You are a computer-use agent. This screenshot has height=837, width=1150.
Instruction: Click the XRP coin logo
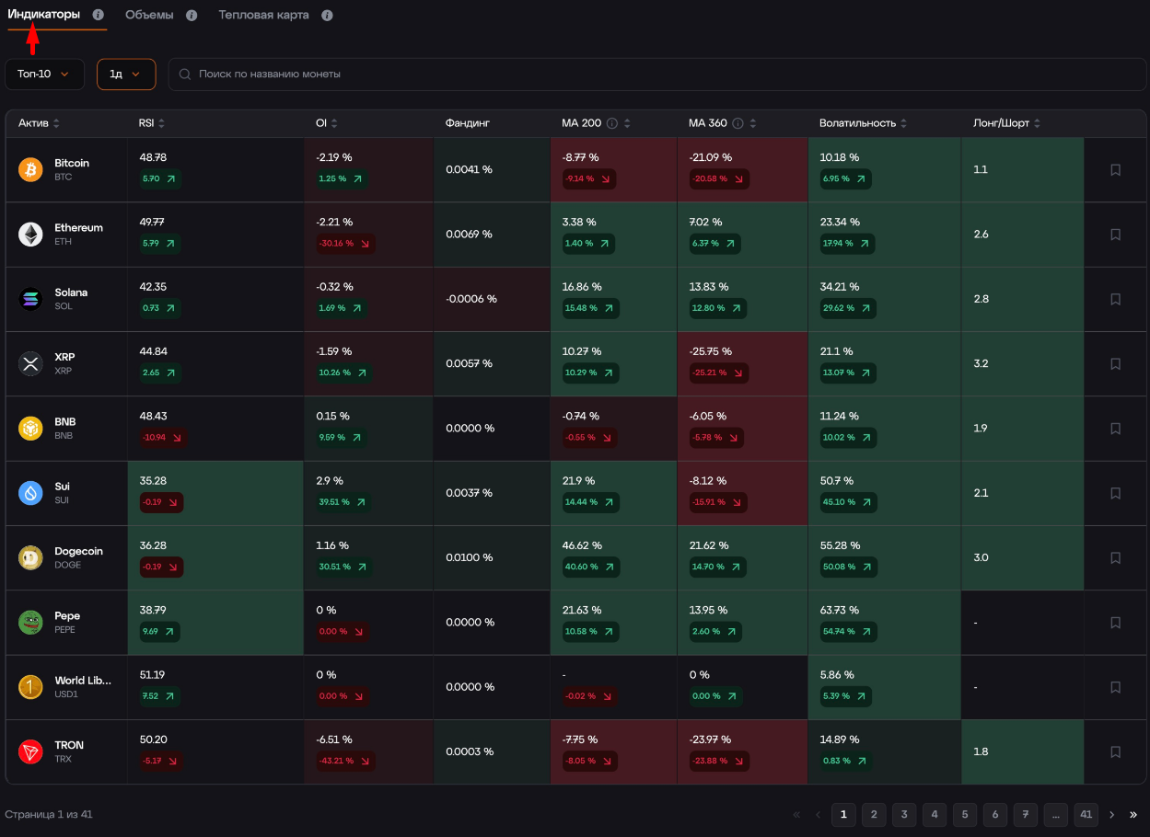[30, 363]
